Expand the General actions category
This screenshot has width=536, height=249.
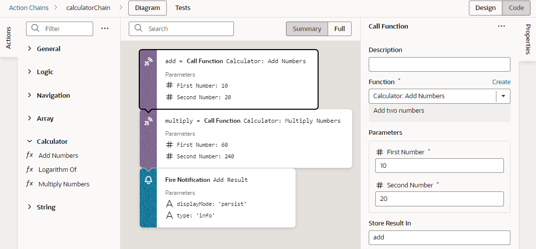pyautogui.click(x=30, y=49)
